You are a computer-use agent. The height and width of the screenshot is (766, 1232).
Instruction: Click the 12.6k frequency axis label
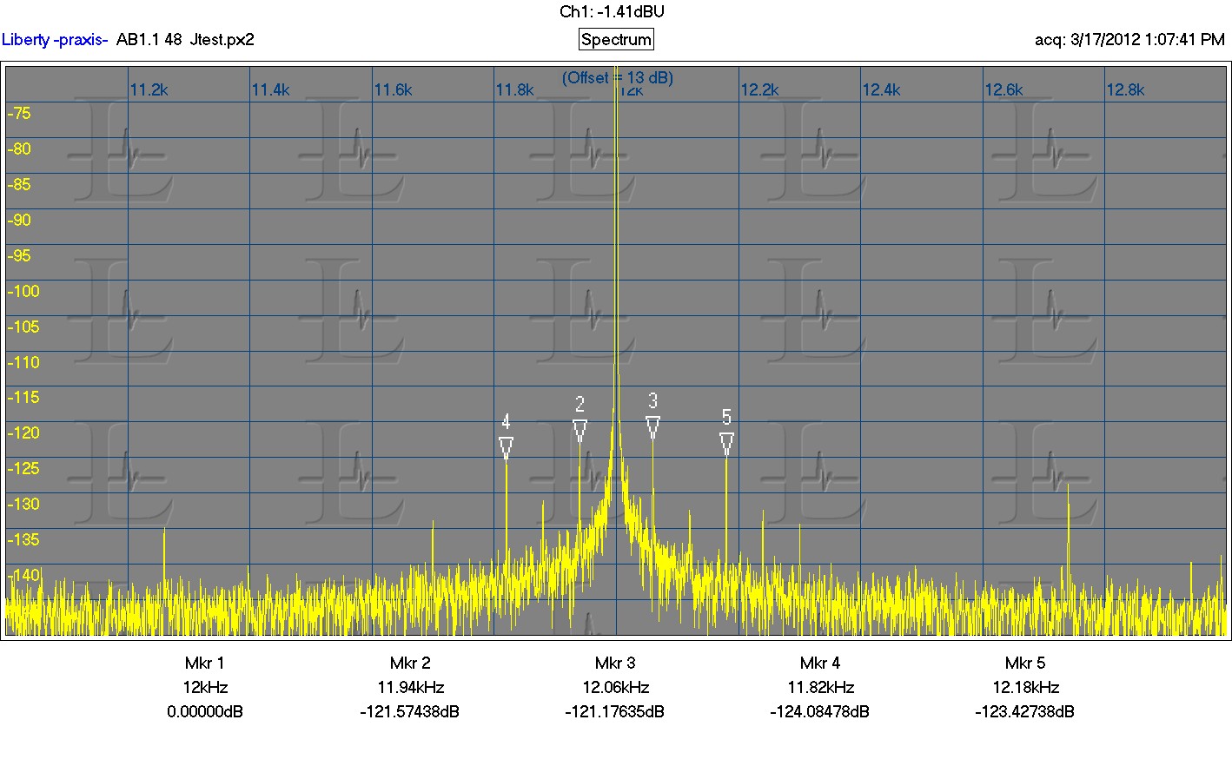(1003, 90)
